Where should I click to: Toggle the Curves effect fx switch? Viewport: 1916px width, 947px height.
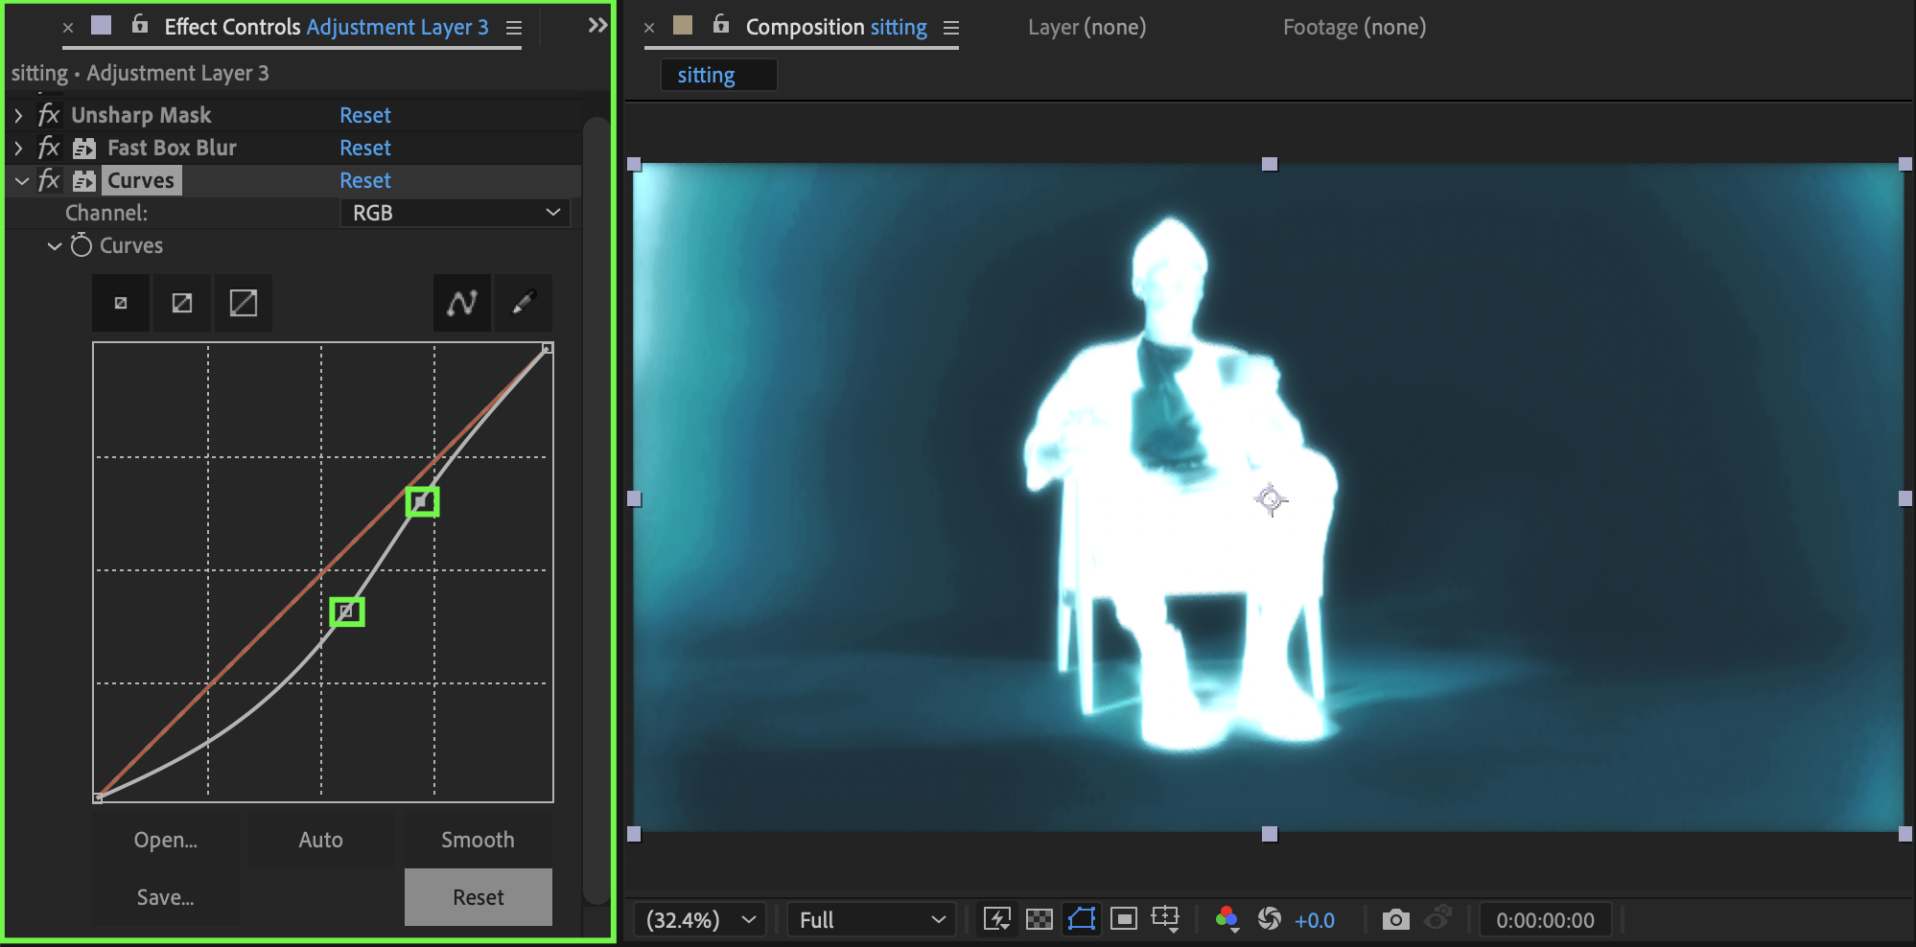(49, 180)
